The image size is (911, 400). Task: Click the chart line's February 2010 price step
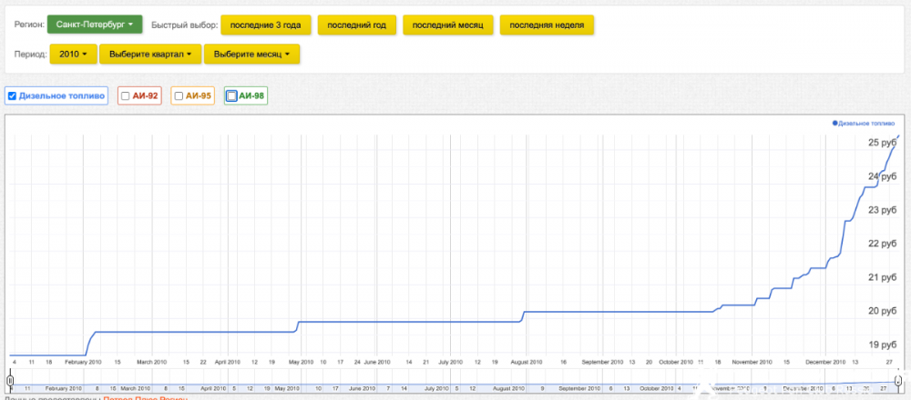[89, 343]
